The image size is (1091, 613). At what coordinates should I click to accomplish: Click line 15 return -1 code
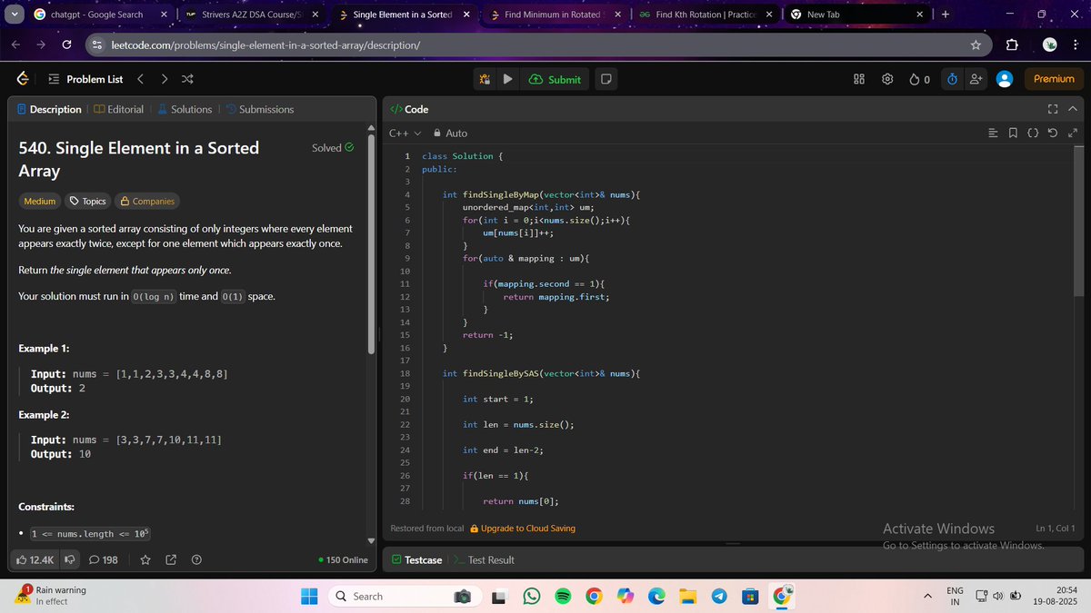click(487, 335)
